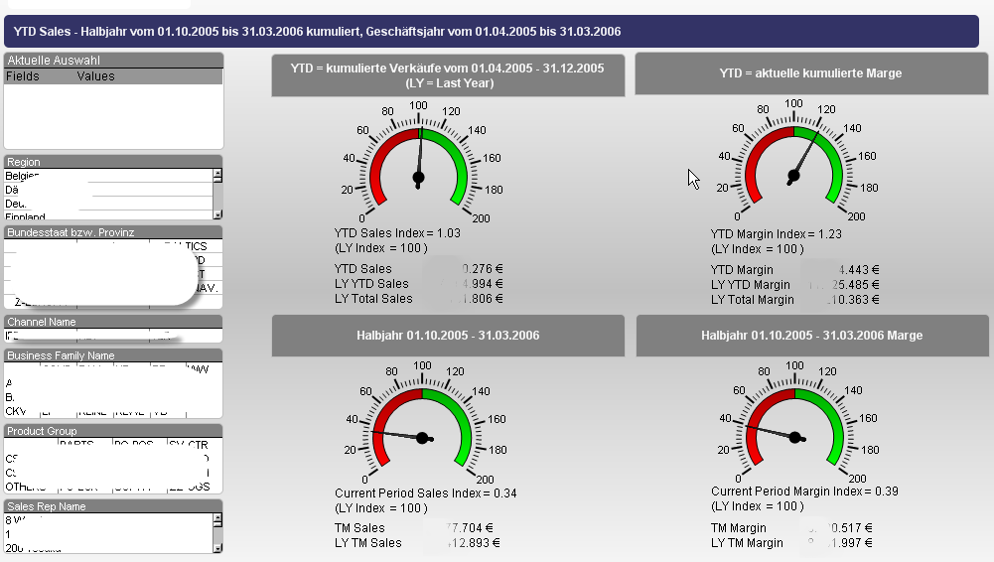Click the Current Period Sales gauge hub
This screenshot has height=562, width=994.
(423, 438)
